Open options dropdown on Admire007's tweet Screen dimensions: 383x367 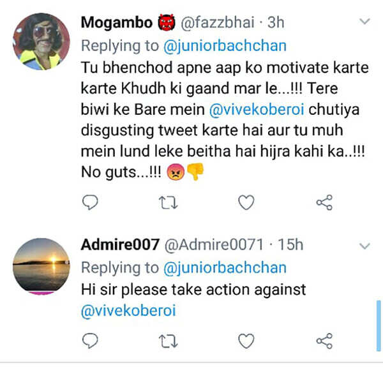[364, 246]
